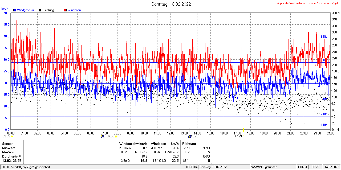Click the 2 Bft threshold label
The image size is (341, 170).
pyautogui.click(x=324, y=114)
